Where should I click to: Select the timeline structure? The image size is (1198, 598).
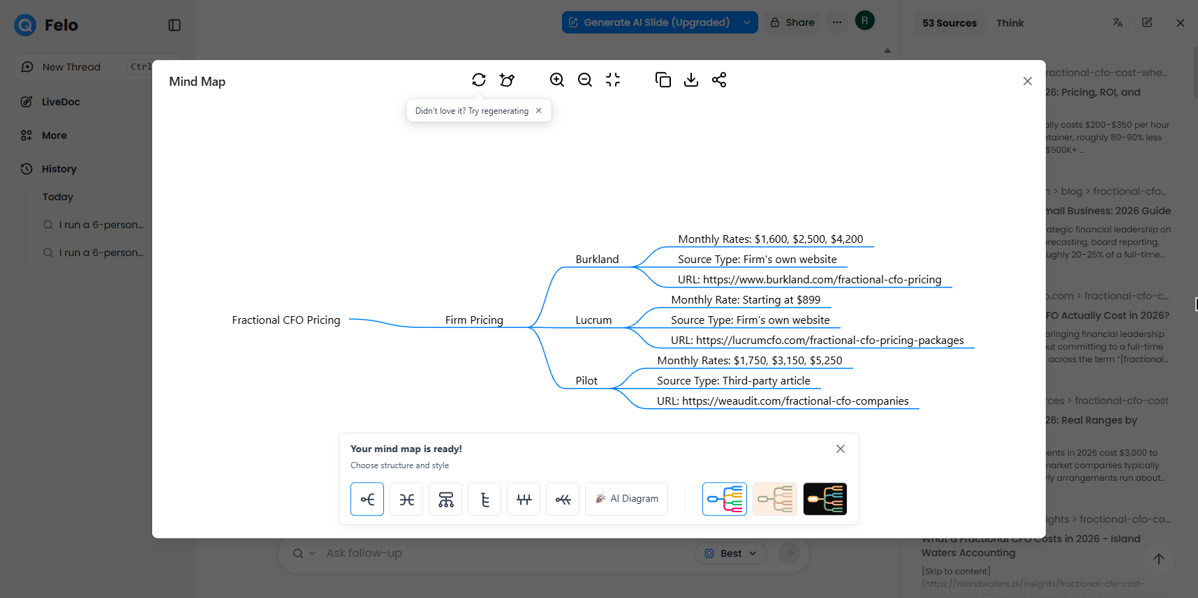coord(524,499)
